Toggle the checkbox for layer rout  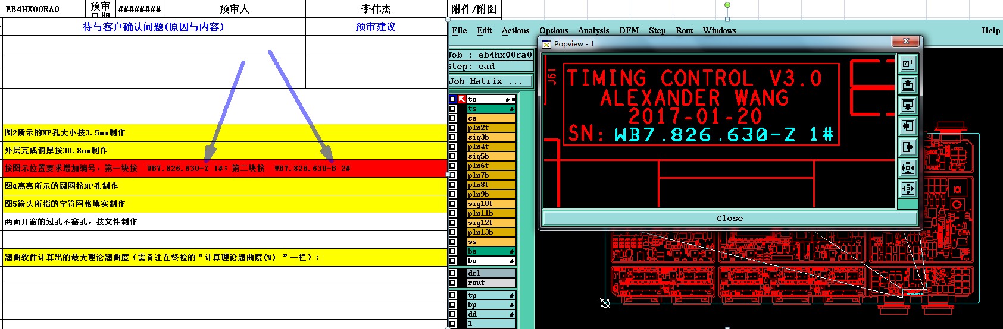pos(452,283)
